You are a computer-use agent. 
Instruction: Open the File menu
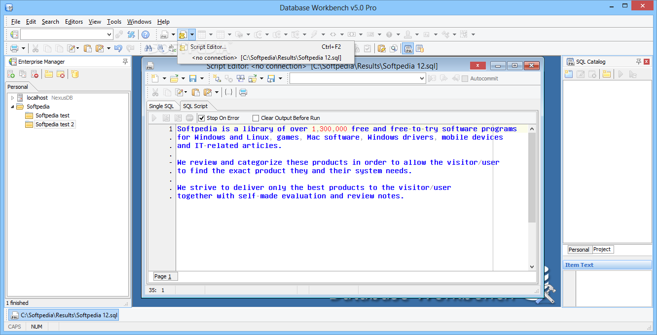point(16,22)
